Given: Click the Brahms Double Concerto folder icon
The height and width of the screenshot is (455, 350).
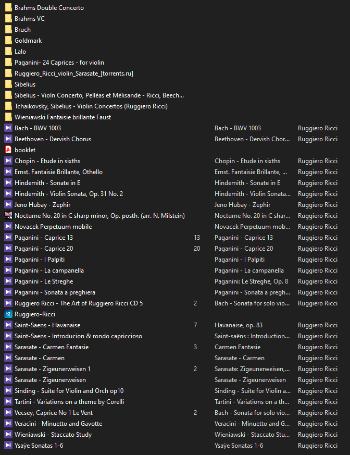Looking at the screenshot, I should (x=8, y=8).
